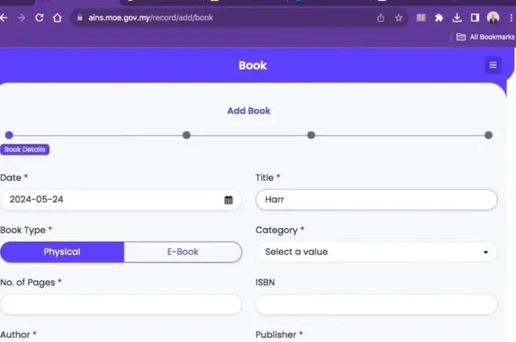The width and height of the screenshot is (516, 342).
Task: Click the hamburger menu icon in Book header
Action: tap(492, 65)
